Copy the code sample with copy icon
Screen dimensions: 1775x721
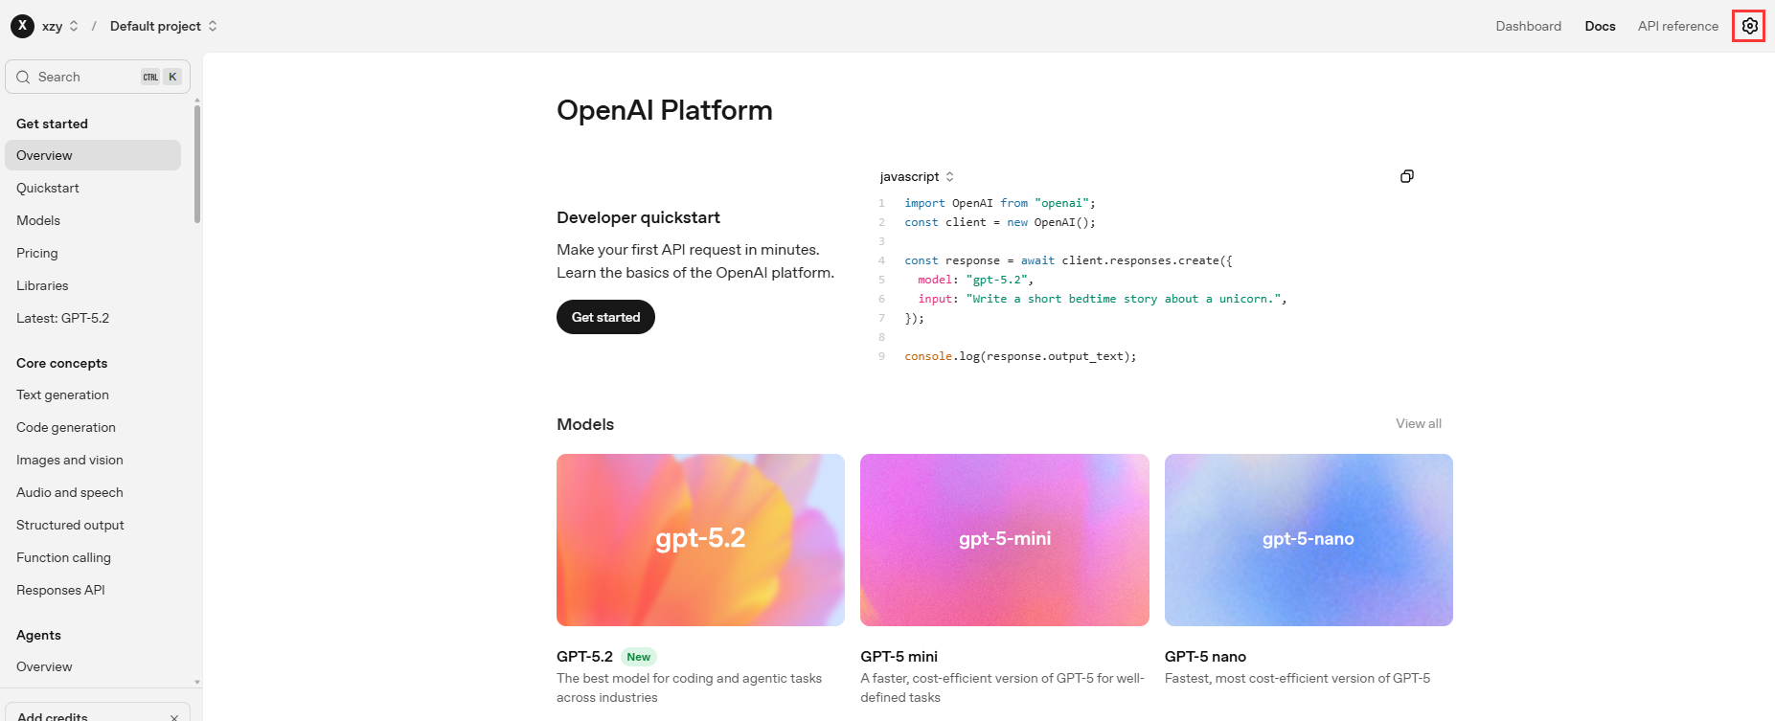[x=1406, y=176]
